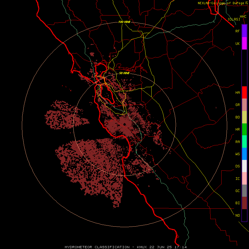This screenshot has height=249, width=249.
Task: Select the dusty pink GR legend swatch
Action: [244, 105]
